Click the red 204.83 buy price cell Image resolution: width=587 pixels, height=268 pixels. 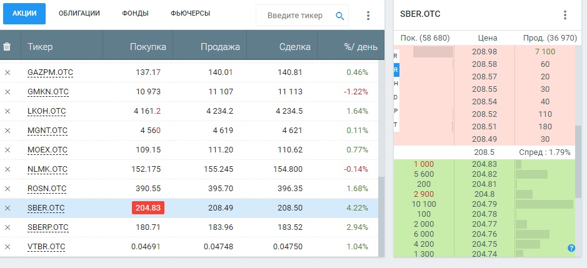[x=148, y=208]
